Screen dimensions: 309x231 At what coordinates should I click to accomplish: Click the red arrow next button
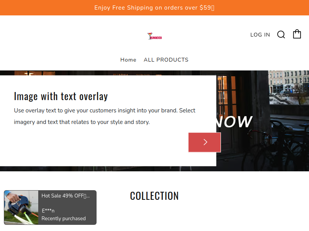205,142
